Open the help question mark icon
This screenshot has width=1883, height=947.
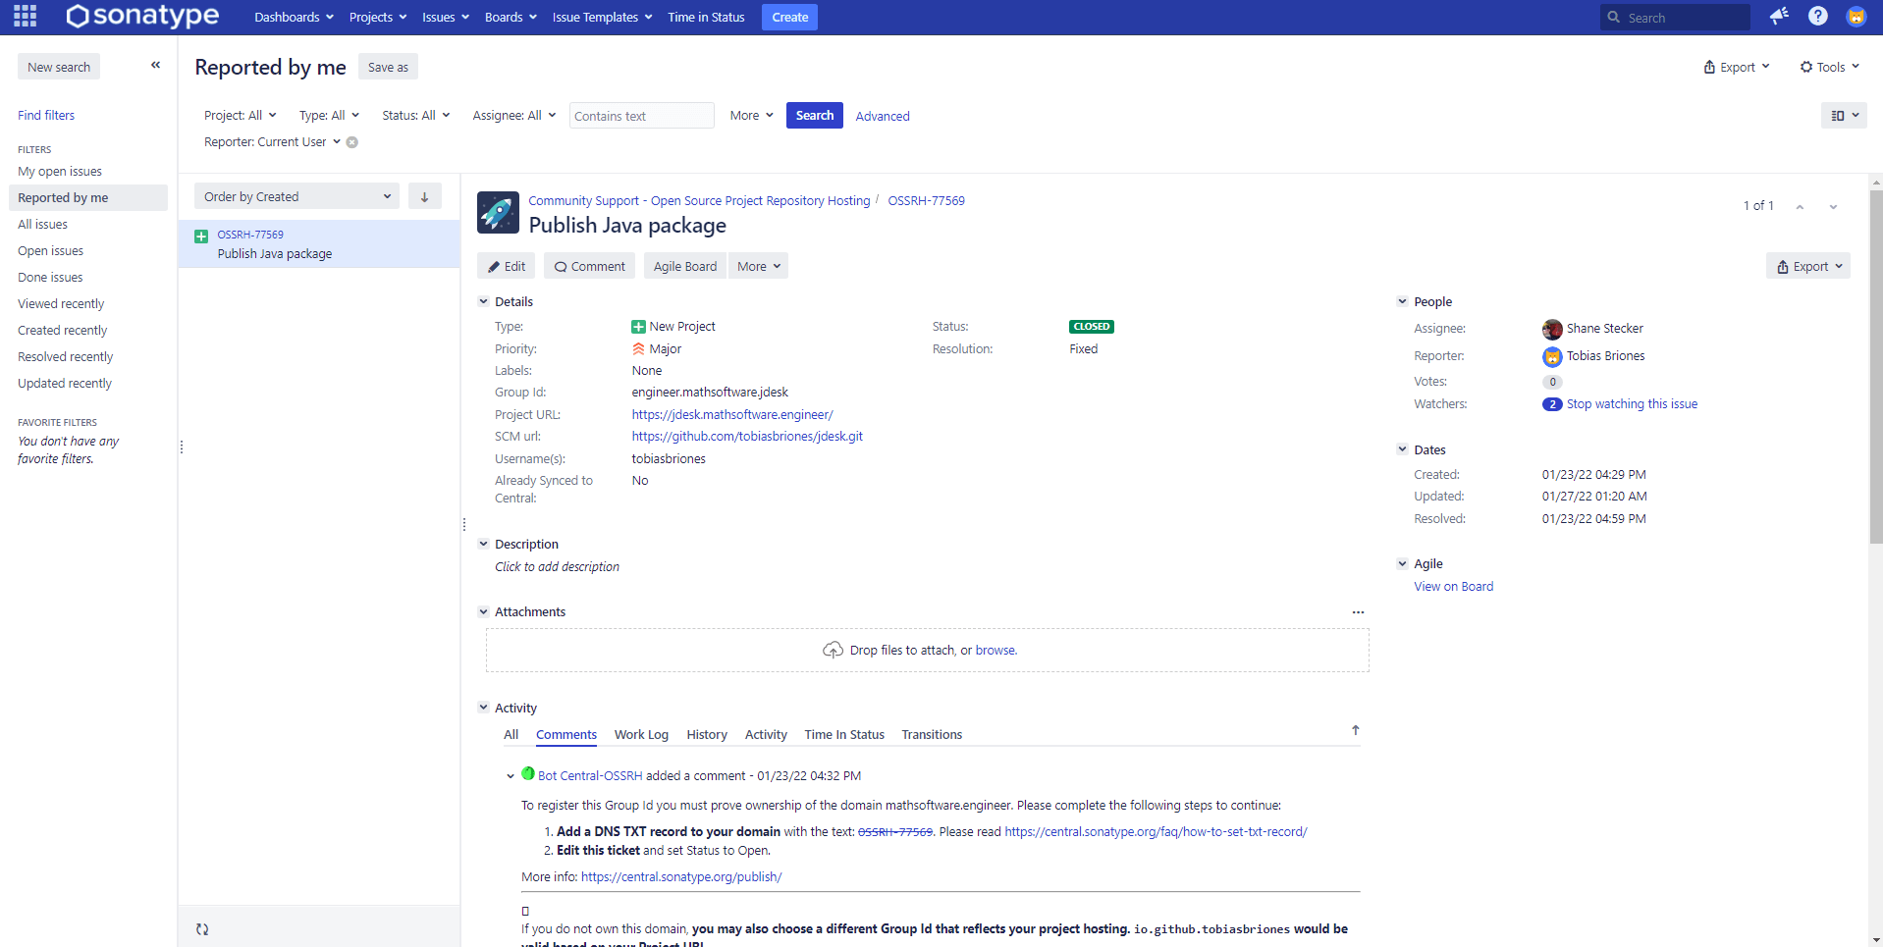pyautogui.click(x=1818, y=16)
